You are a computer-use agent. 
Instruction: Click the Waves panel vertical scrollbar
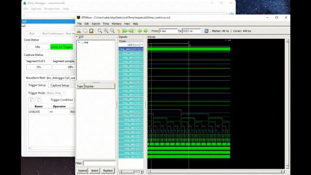(x=287, y=104)
